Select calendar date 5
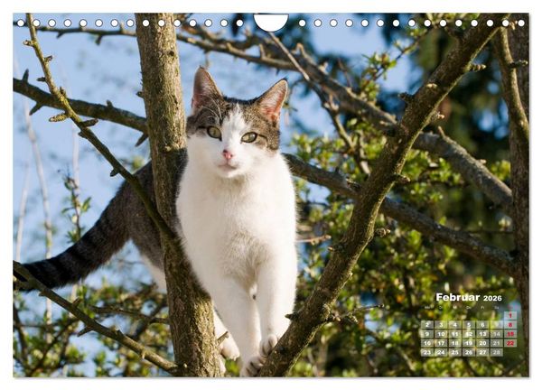The width and height of the screenshot is (542, 390). [469, 325]
